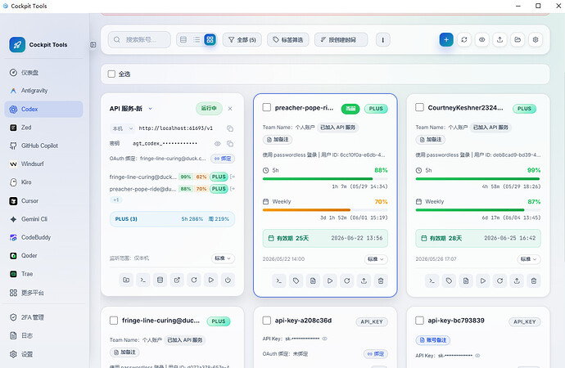Switch to compact table view icon
Viewport: 565px width, 368px height.
coord(183,39)
